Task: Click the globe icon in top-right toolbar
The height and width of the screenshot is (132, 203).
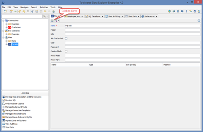Action: coord(174,11)
